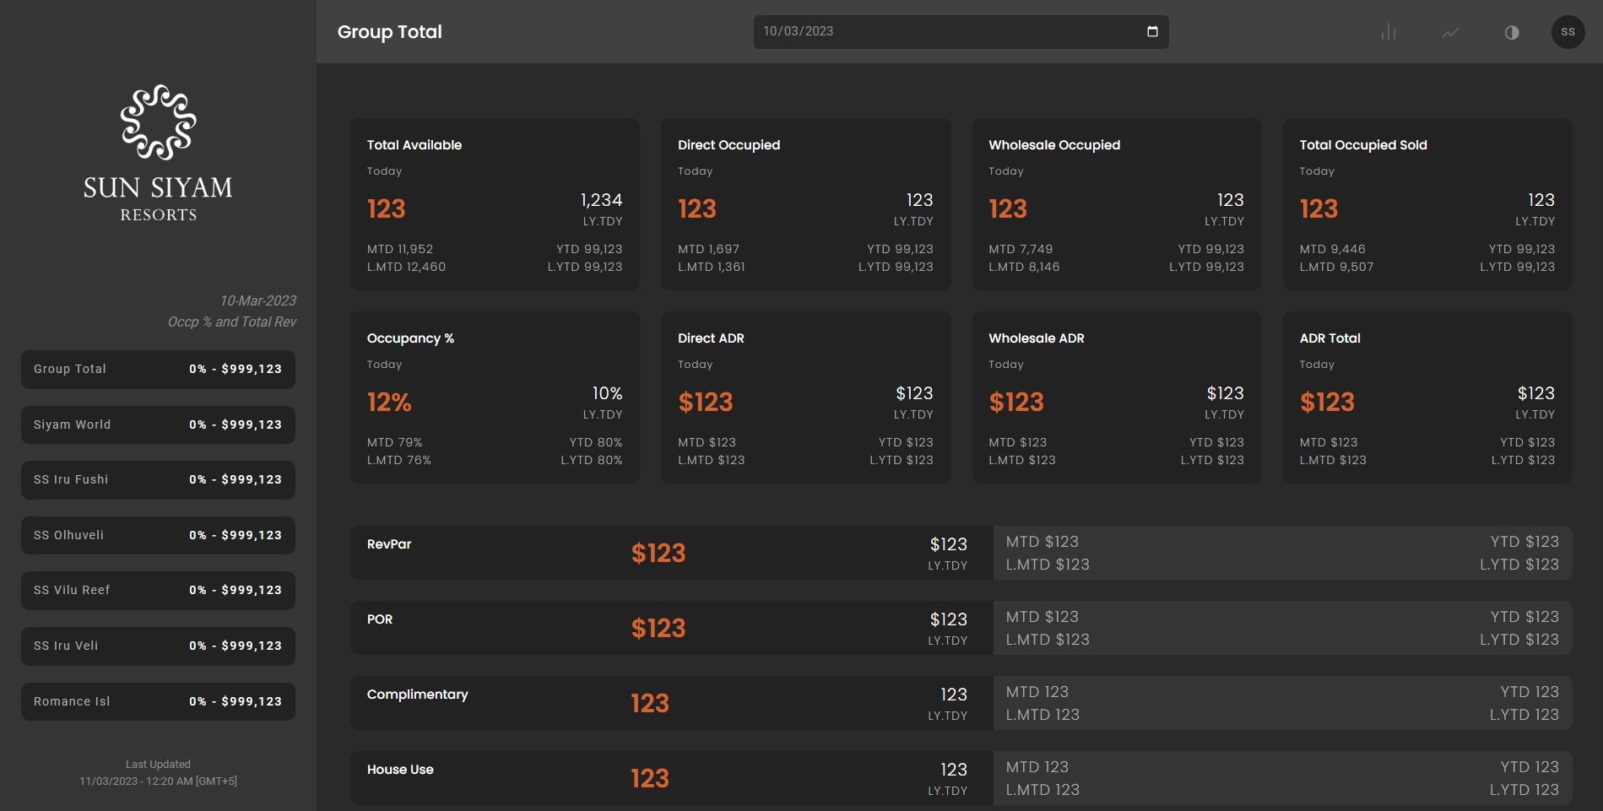
Task: Click 10% LY.TDY occupancy value
Action: 607,393
